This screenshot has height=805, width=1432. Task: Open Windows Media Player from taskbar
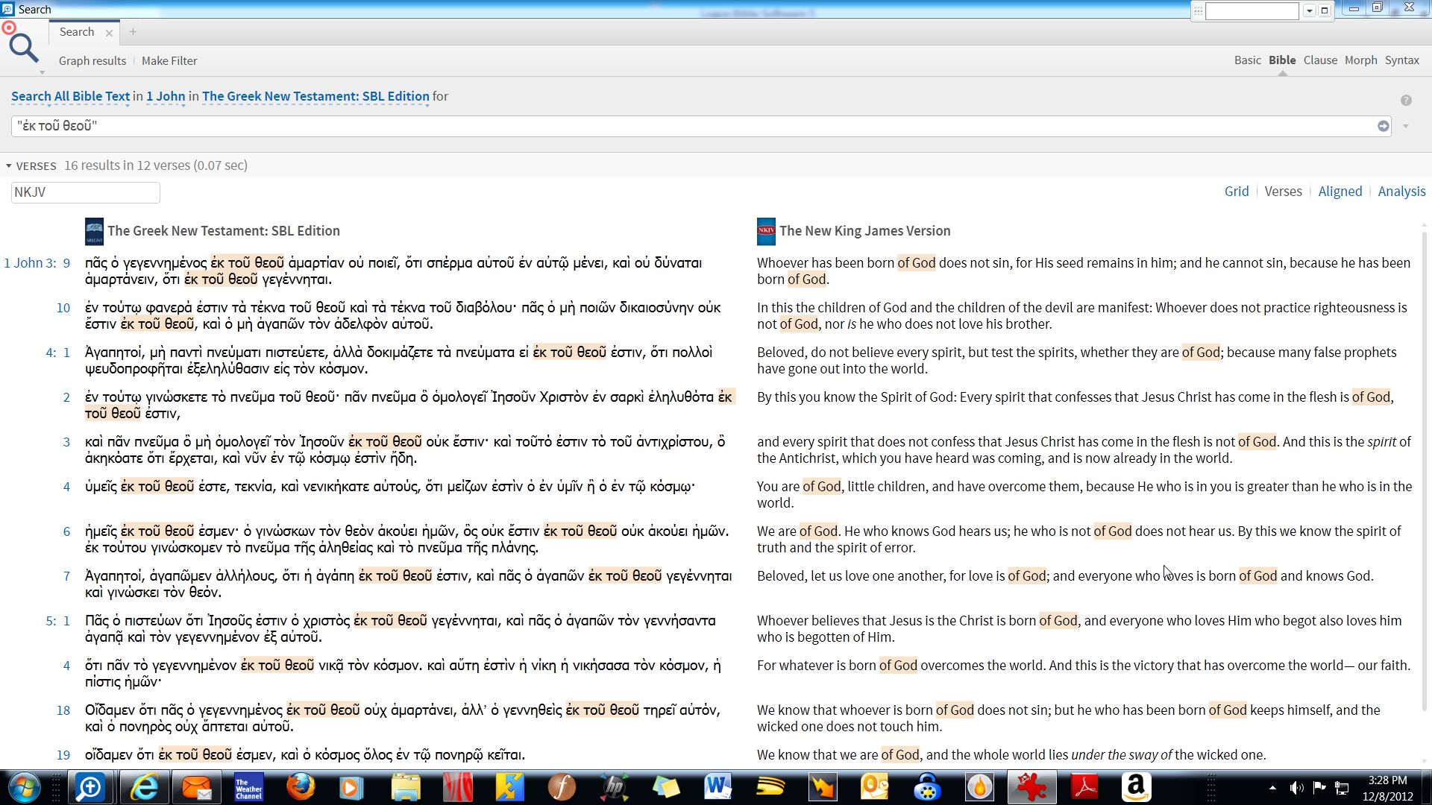coord(352,787)
